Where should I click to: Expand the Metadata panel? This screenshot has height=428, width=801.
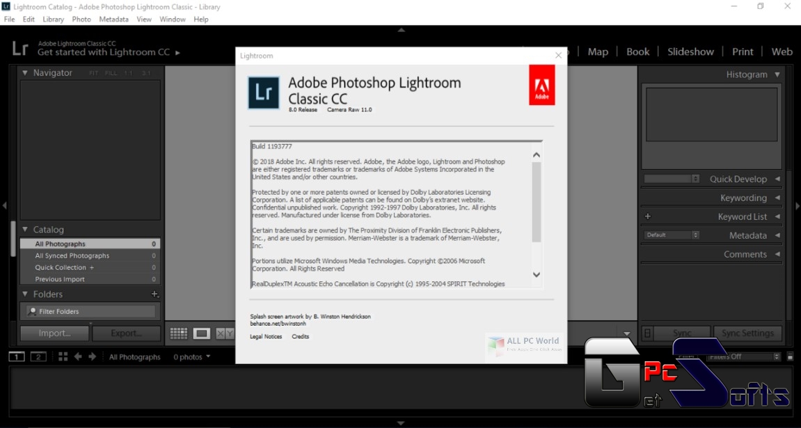(777, 235)
